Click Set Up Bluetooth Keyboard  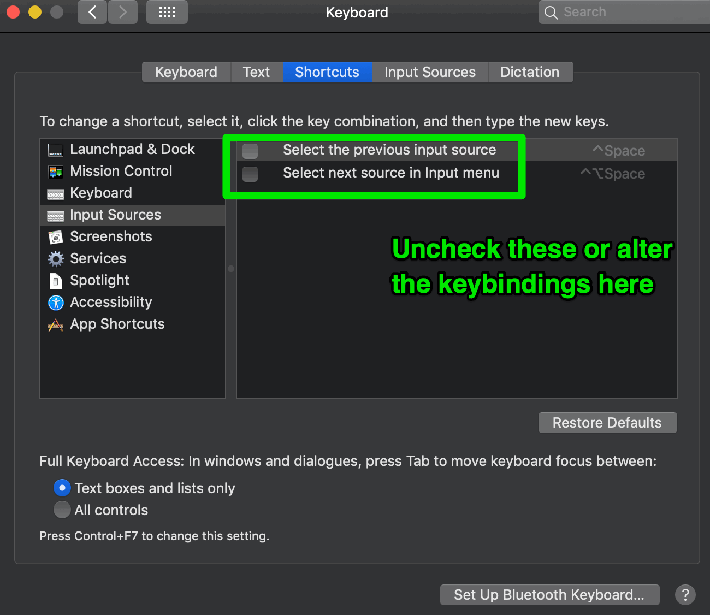(x=549, y=595)
